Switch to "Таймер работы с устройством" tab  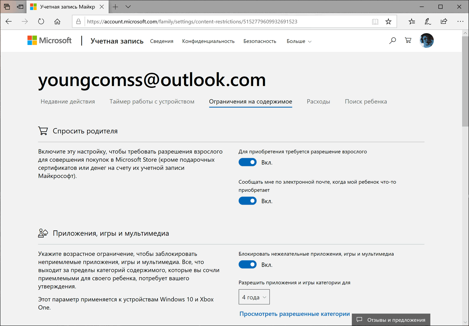coord(152,102)
